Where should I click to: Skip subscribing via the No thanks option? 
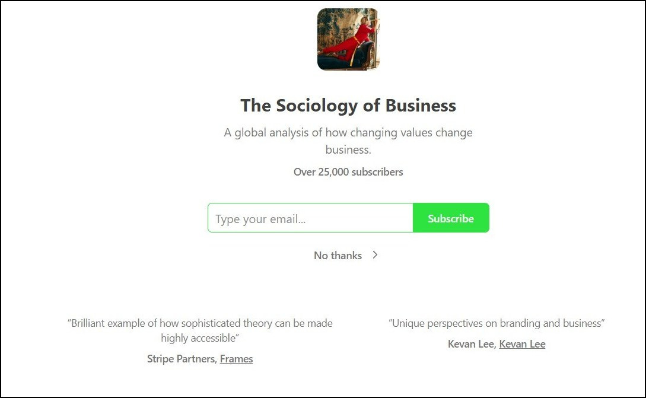[x=338, y=255]
